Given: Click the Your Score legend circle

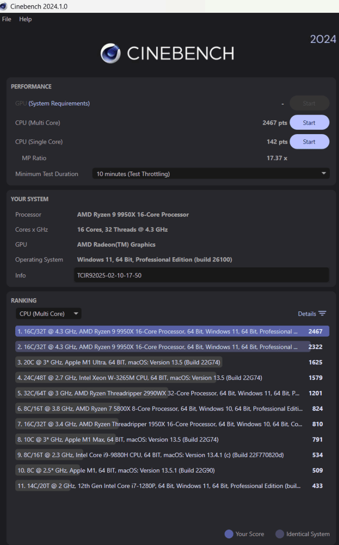Looking at the screenshot, I should click(229, 534).
